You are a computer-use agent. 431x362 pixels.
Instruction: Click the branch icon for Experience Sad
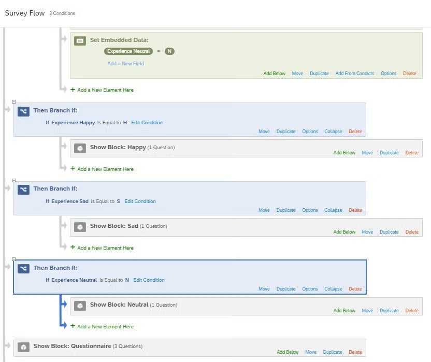[x=23, y=190]
